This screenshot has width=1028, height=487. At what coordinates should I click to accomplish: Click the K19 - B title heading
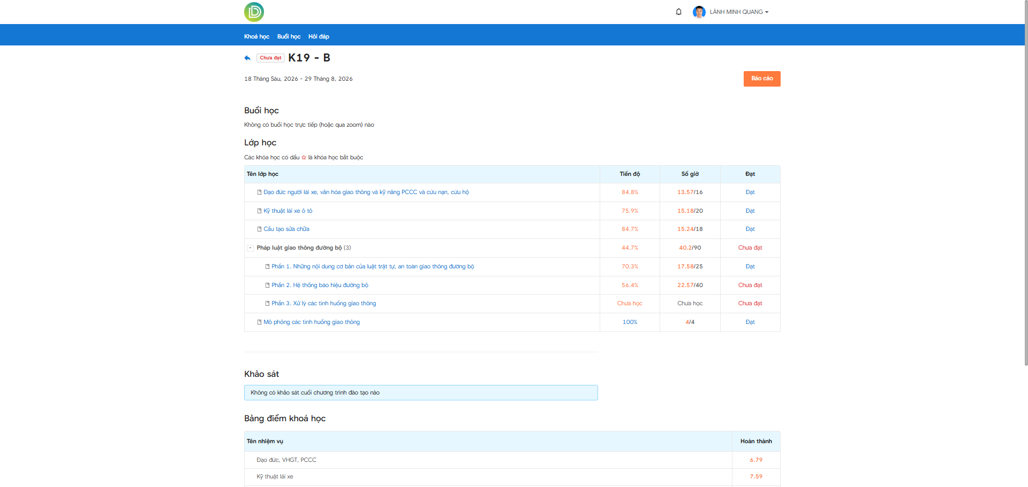[x=309, y=58]
